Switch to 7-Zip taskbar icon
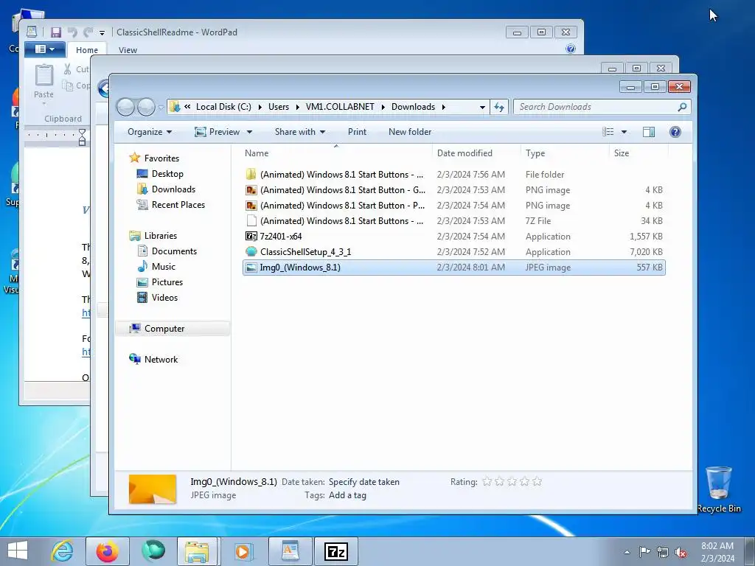The width and height of the screenshot is (755, 566). (x=336, y=551)
